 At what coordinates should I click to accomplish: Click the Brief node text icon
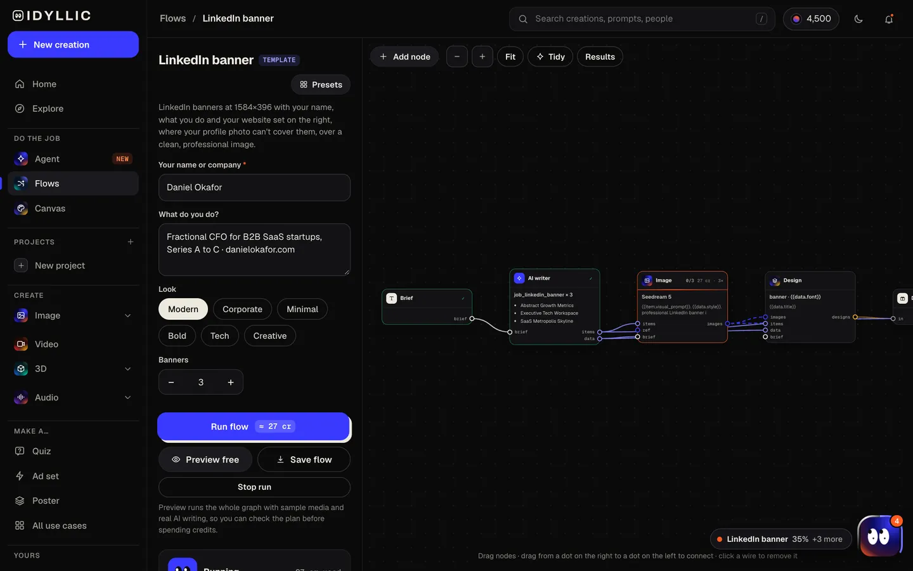coord(392,298)
